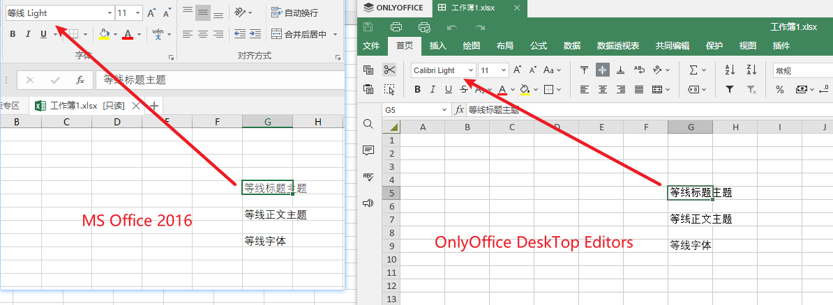Open the 文件 tab in OnlyOffice
833x305 pixels.
371,46
